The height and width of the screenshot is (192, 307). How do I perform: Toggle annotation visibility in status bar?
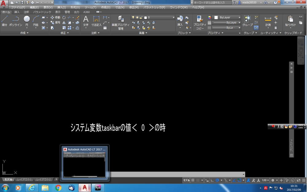pos(248,180)
